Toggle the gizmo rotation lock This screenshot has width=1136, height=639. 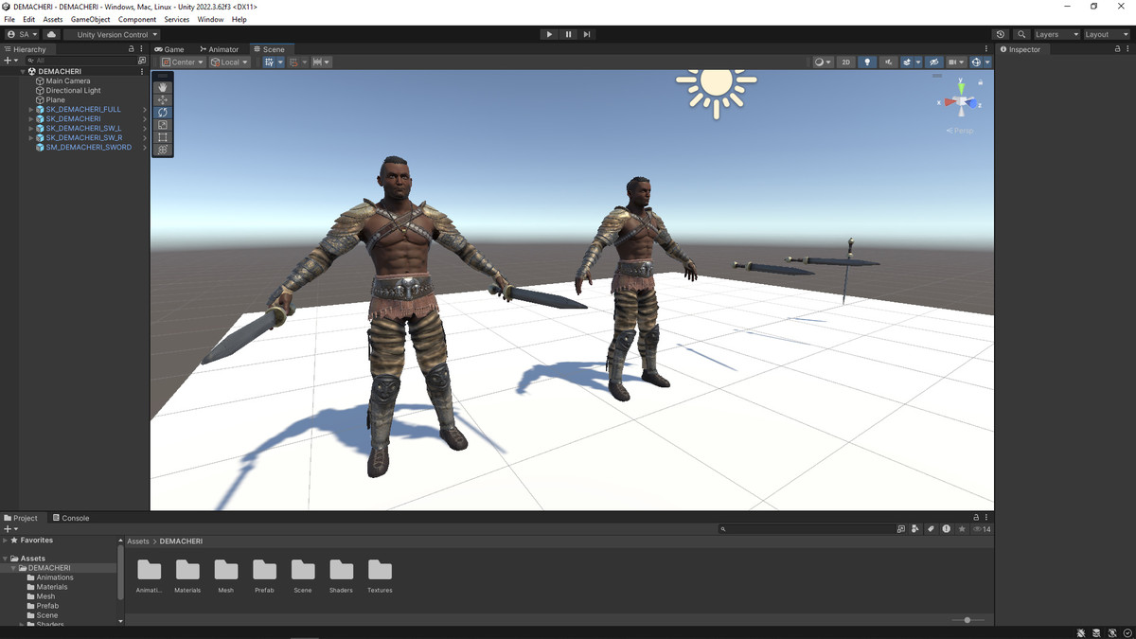tap(981, 81)
